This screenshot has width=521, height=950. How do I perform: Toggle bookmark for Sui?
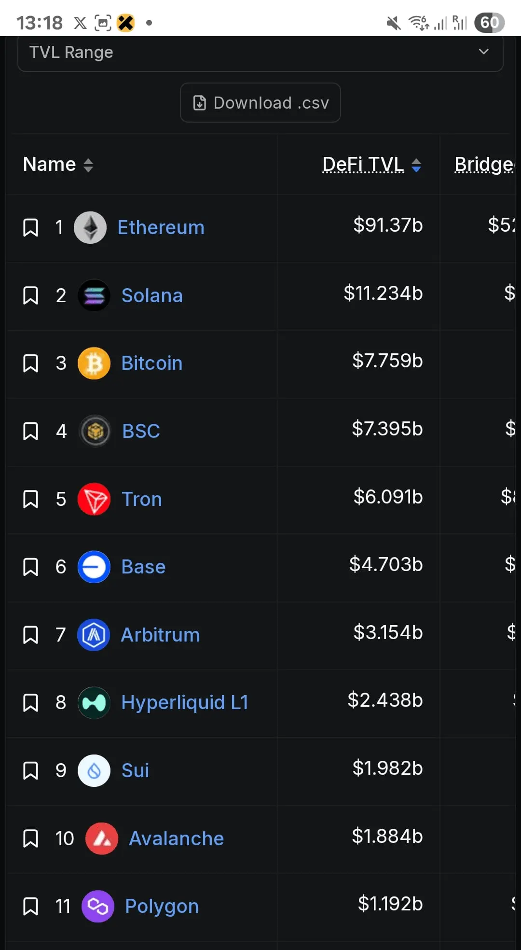coord(31,770)
